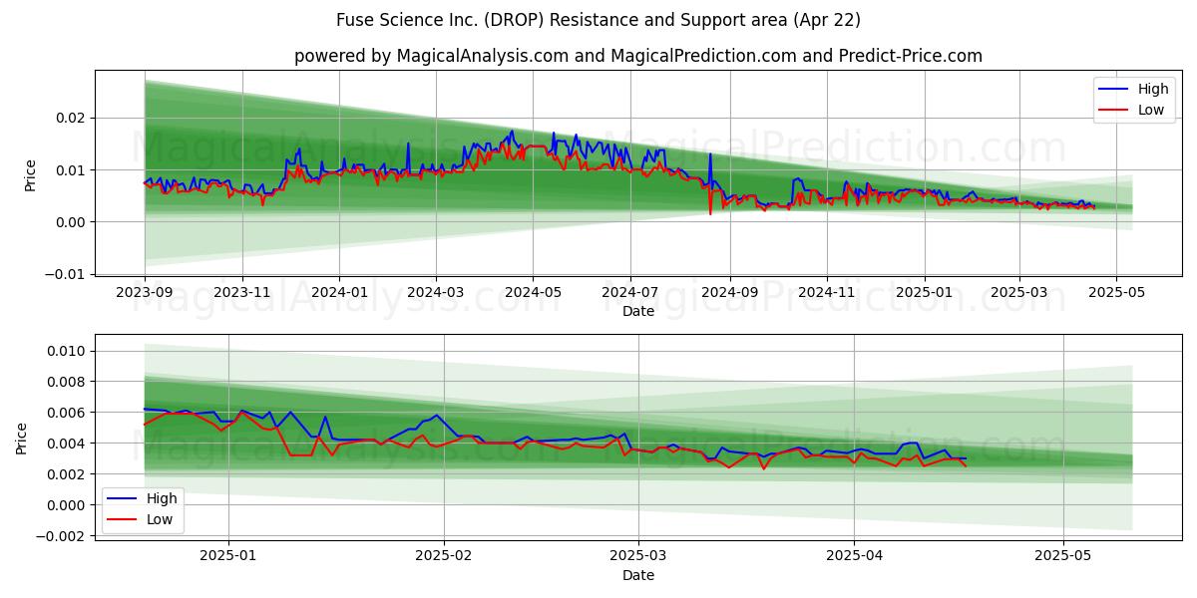Click the 'Price' y-axis label of bottom chart
The image size is (1197, 598).
pos(22,439)
